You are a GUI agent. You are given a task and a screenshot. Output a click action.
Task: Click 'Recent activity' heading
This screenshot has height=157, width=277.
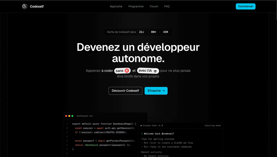coord(151,152)
